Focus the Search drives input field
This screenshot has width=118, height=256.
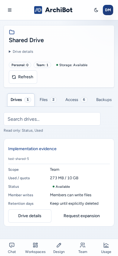[x=52, y=119]
